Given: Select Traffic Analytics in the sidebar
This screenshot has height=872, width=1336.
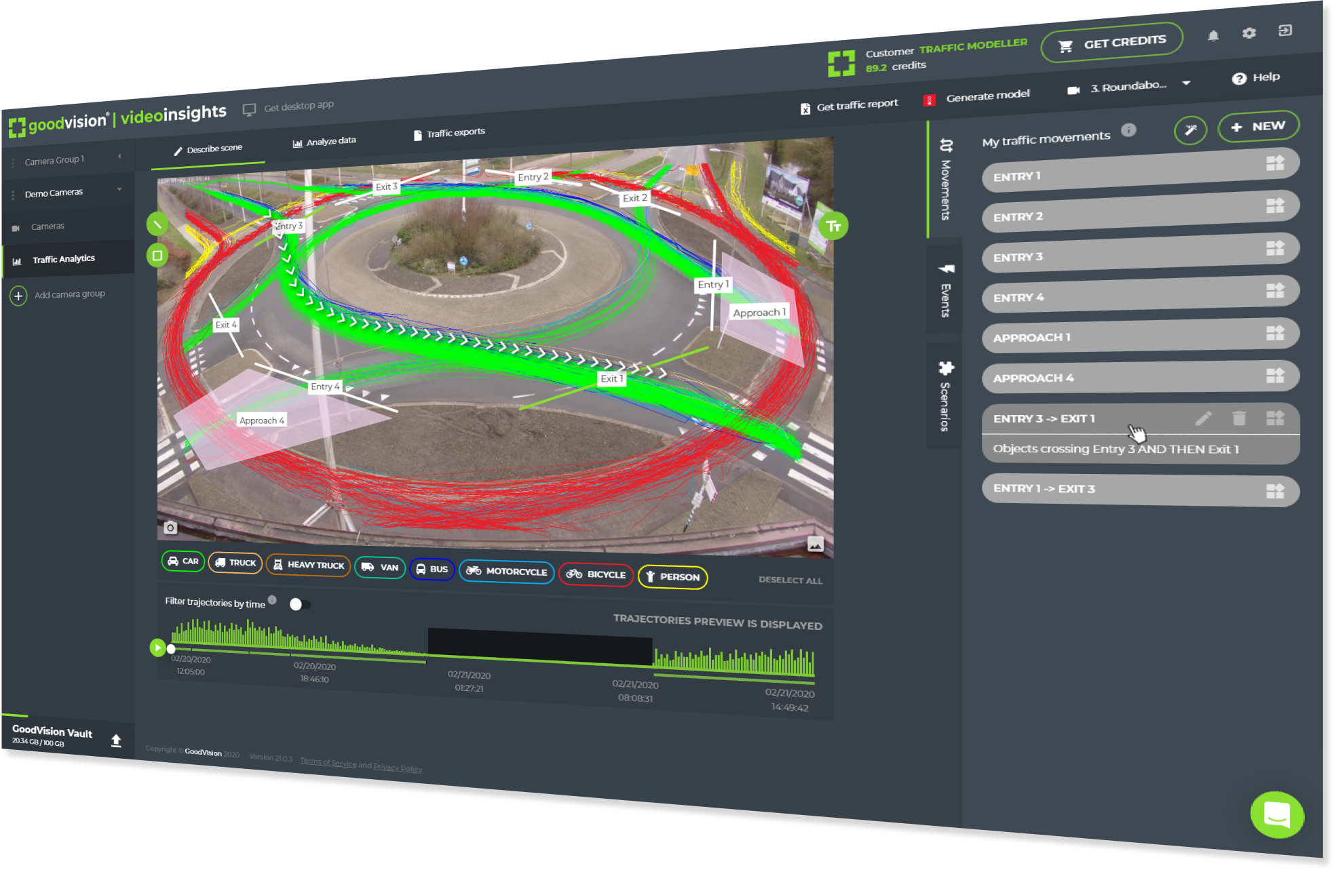Looking at the screenshot, I should (x=69, y=259).
